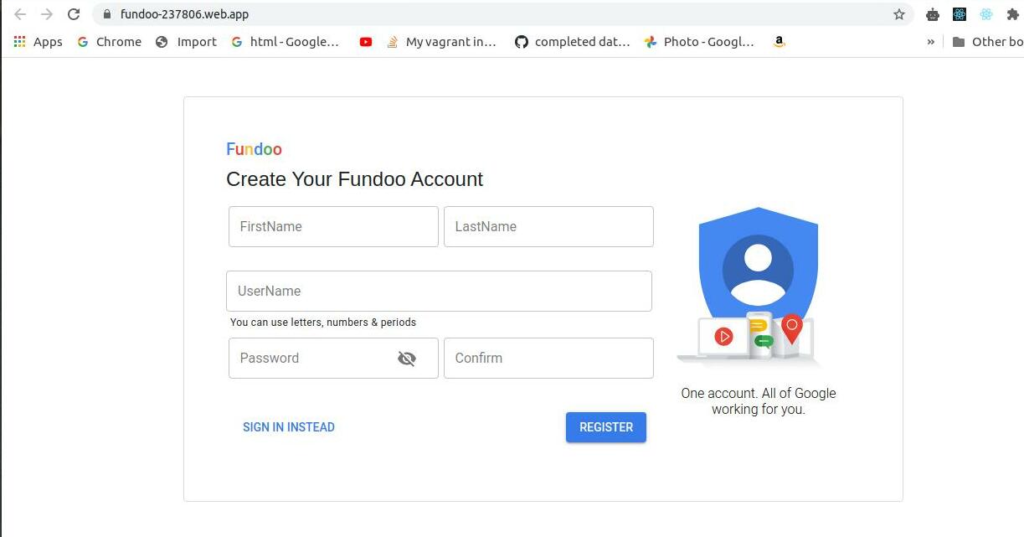
Task: Click the address bar URL fundoo-237806.web.app
Action: point(184,14)
